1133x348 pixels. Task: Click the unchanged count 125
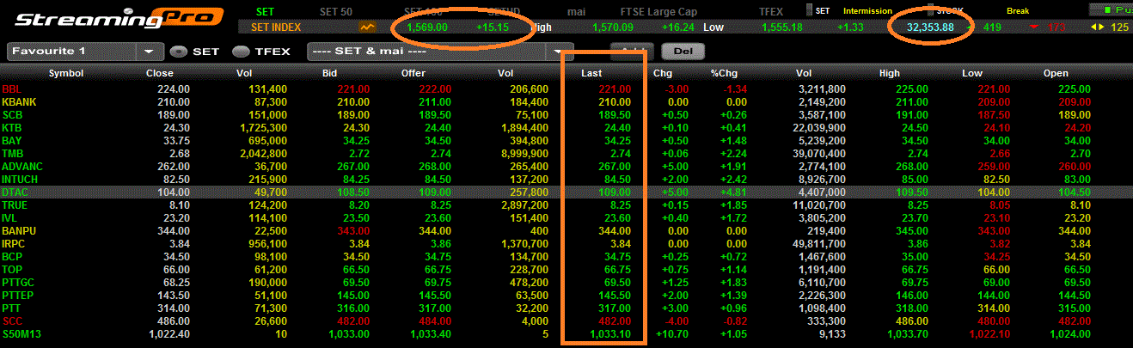[1120, 27]
